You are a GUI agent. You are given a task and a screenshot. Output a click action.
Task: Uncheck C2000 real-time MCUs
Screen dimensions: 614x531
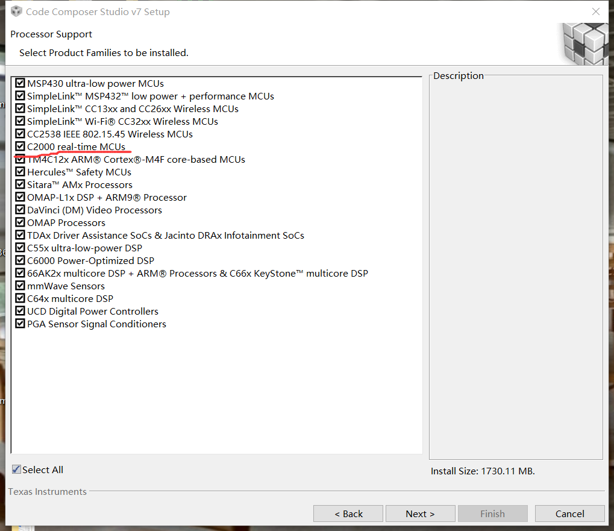tap(20, 146)
